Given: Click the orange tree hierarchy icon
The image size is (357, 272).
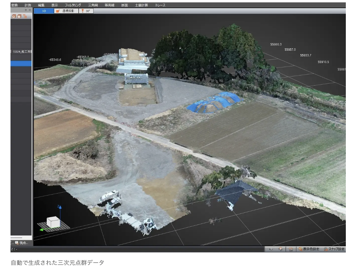Looking at the screenshot, I should [x=25, y=16].
